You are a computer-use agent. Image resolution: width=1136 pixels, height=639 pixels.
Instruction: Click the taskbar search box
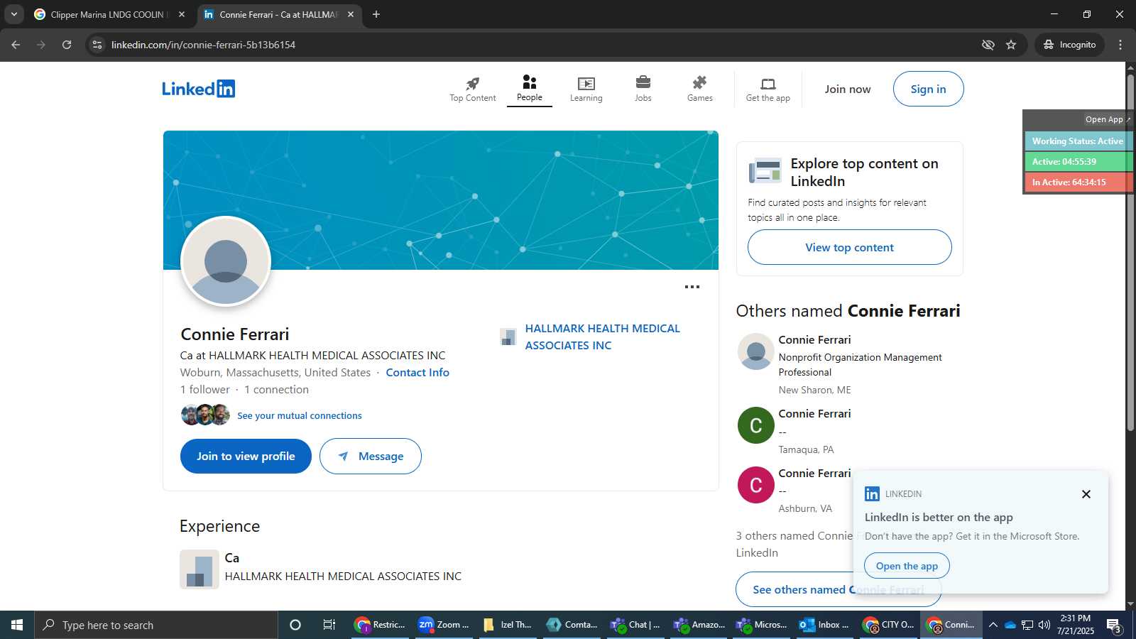(x=156, y=625)
